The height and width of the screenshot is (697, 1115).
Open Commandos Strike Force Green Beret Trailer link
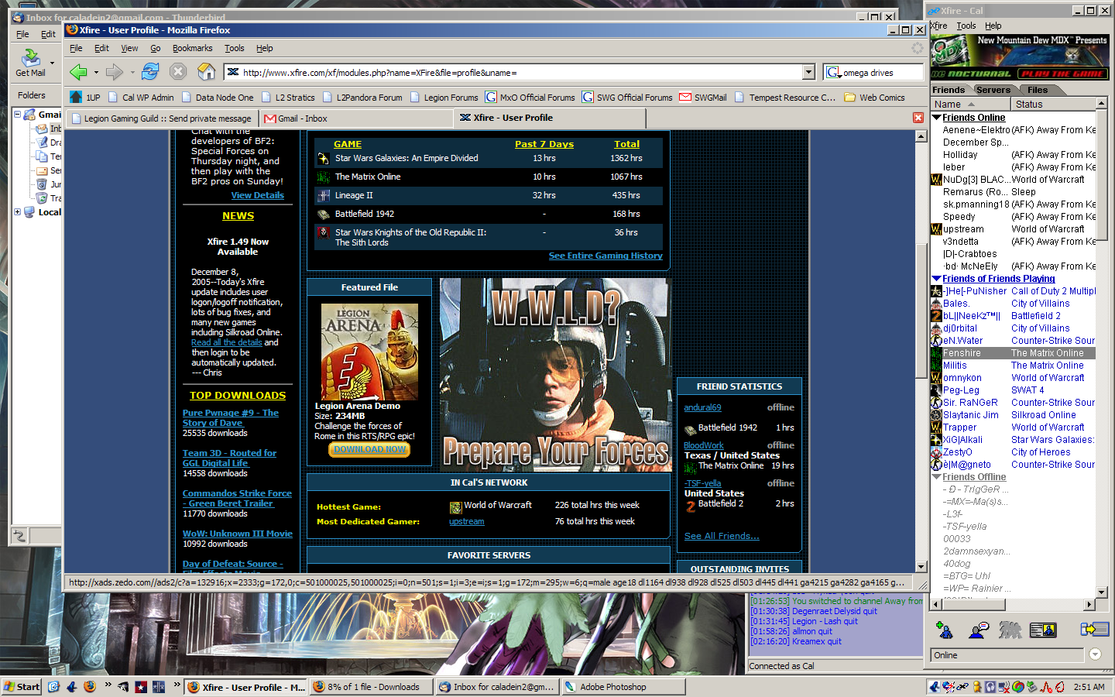click(x=237, y=498)
